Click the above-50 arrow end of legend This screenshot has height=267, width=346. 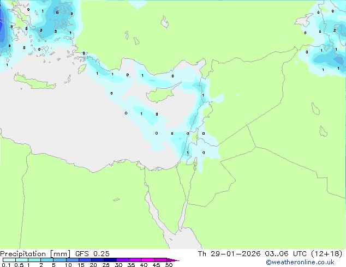pos(173,260)
